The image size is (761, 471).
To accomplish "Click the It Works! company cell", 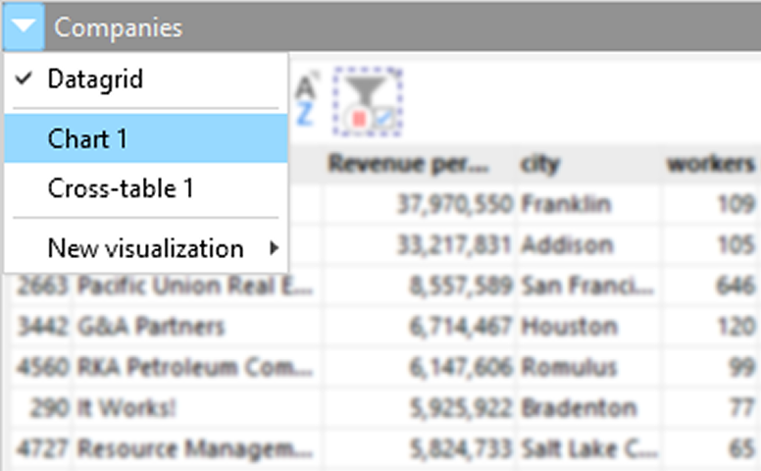I will click(x=127, y=408).
